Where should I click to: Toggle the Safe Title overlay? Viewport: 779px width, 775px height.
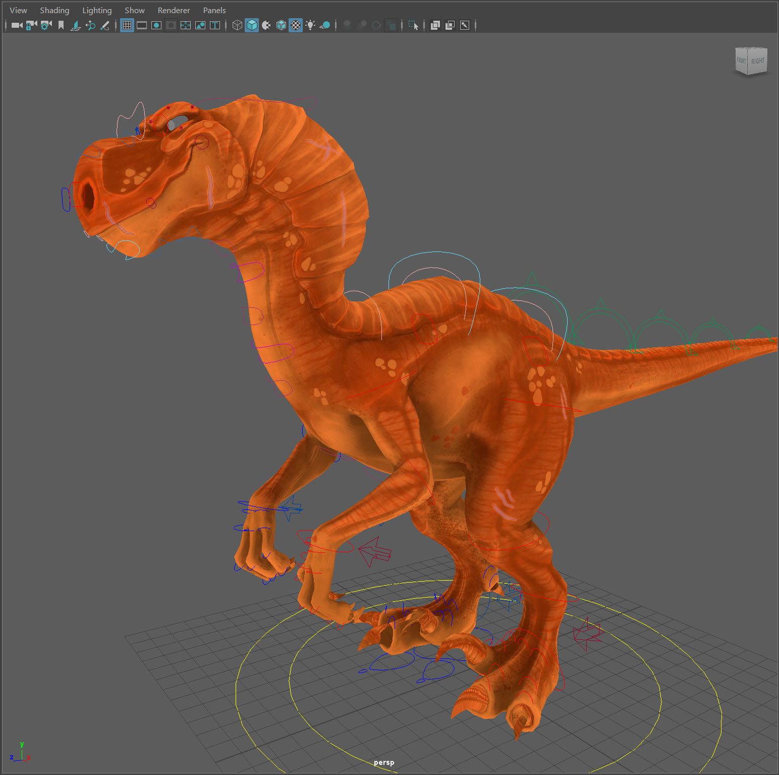coord(215,25)
